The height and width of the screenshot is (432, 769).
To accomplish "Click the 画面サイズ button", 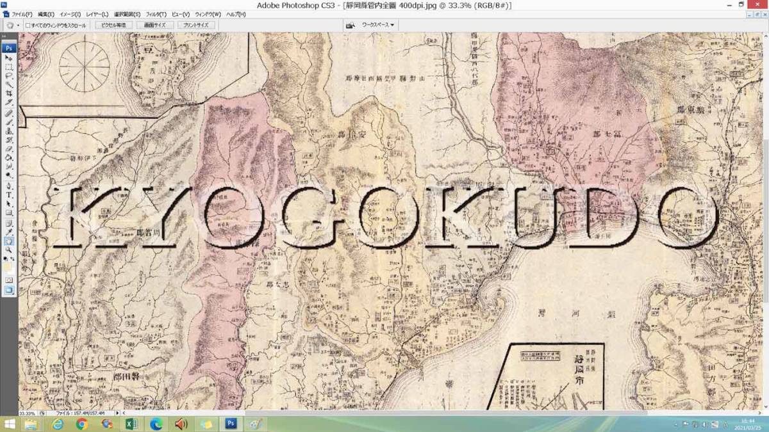I will click(x=154, y=26).
